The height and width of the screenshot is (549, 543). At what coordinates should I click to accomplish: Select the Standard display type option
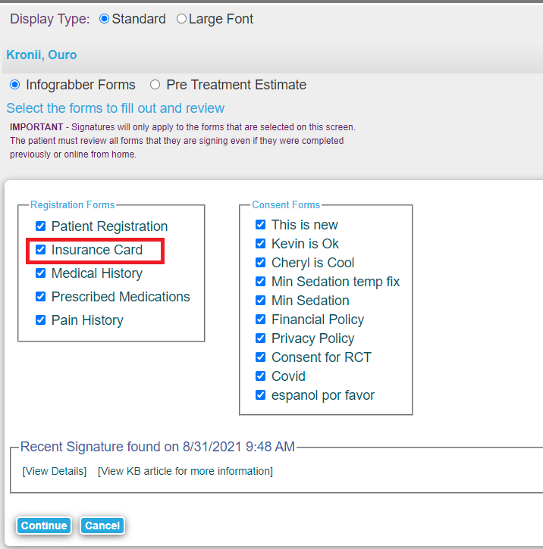click(x=105, y=19)
